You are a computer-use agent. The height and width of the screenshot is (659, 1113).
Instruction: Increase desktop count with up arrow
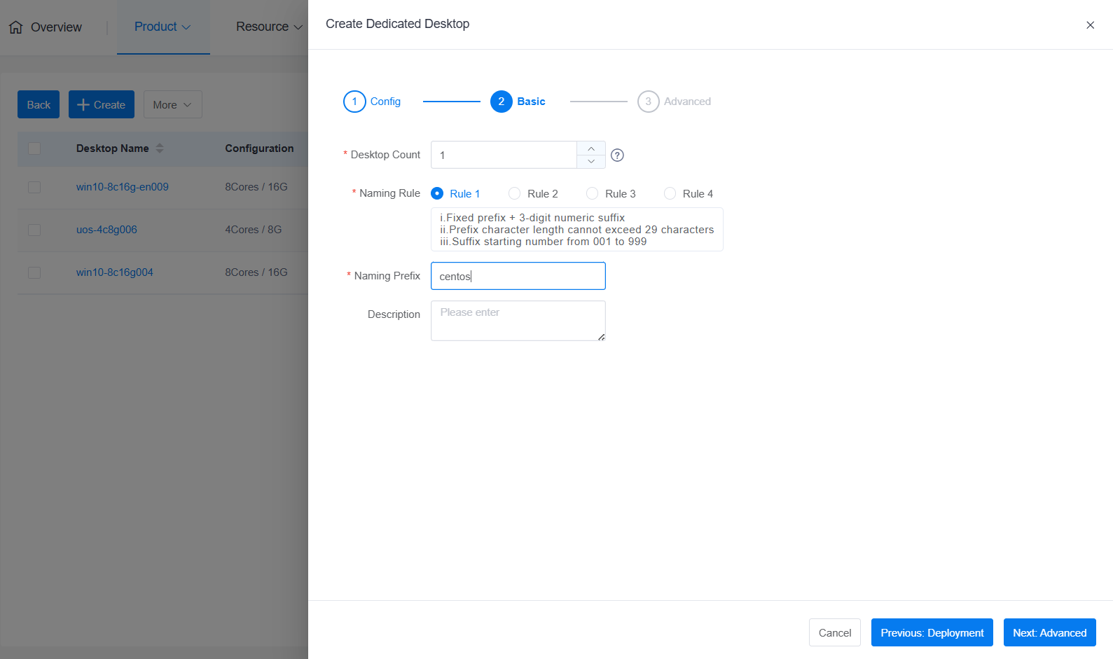(591, 148)
